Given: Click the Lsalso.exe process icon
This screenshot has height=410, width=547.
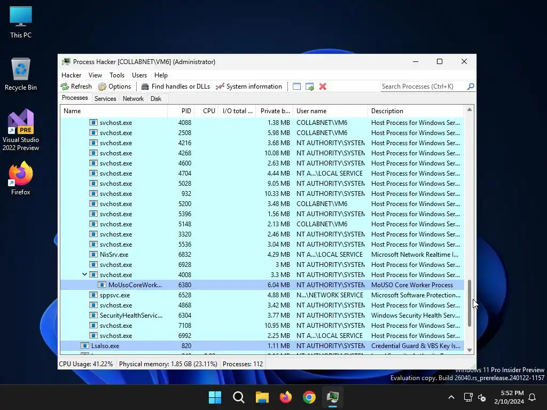Looking at the screenshot, I should [x=85, y=346].
